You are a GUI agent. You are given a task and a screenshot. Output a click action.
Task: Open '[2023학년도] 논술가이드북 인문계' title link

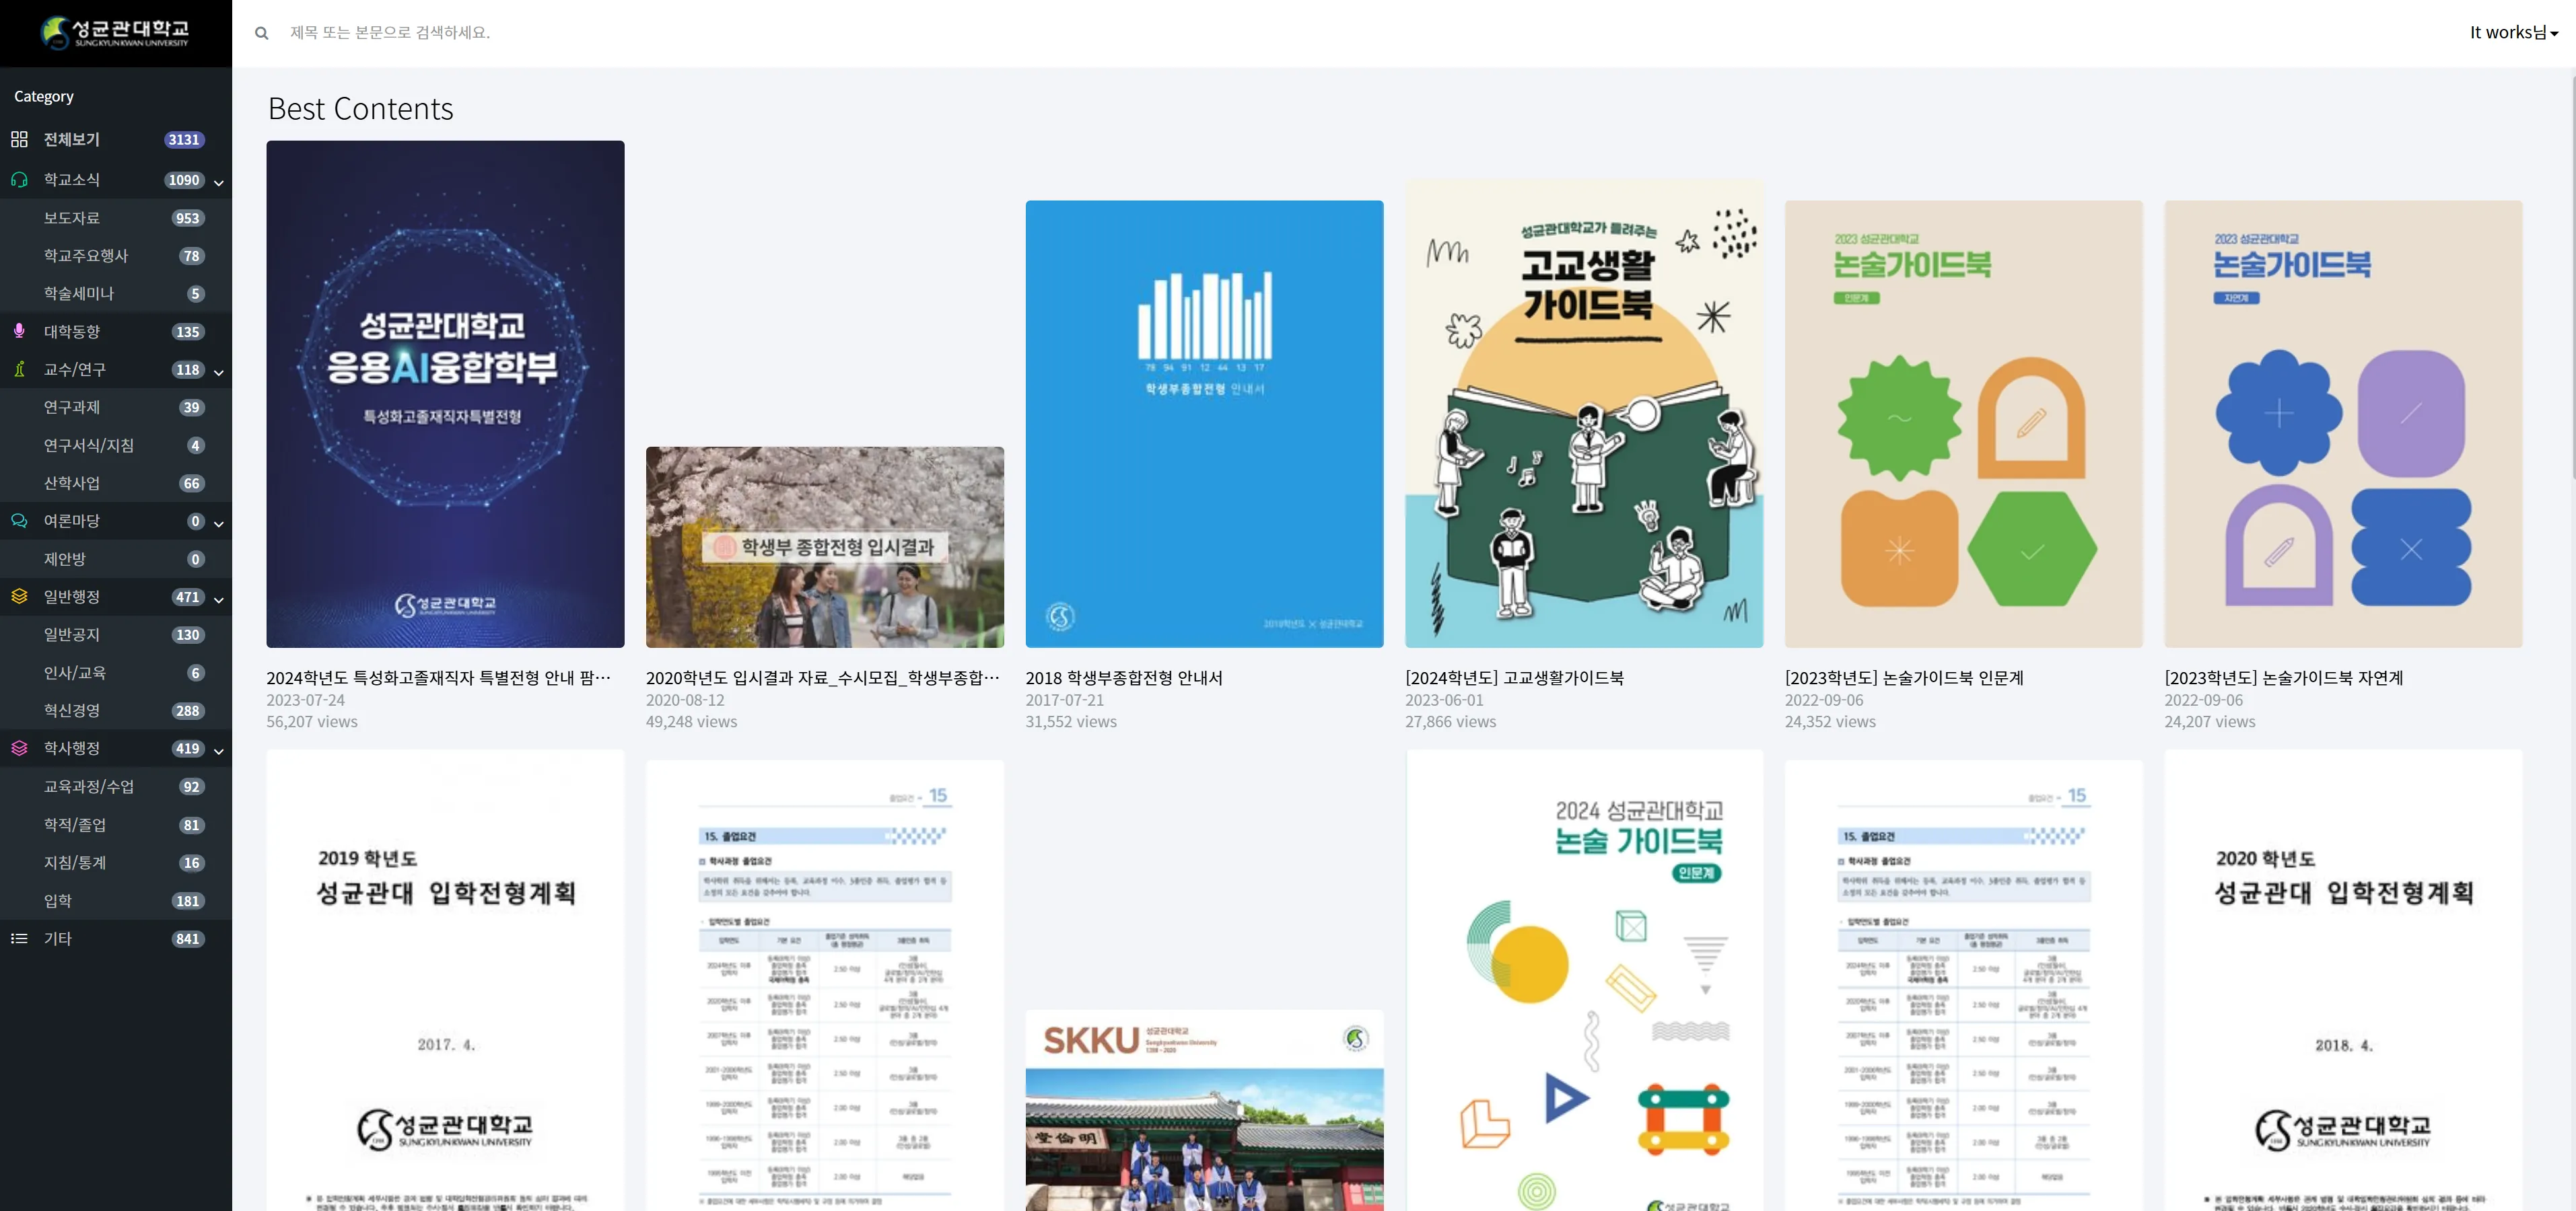pos(1904,677)
